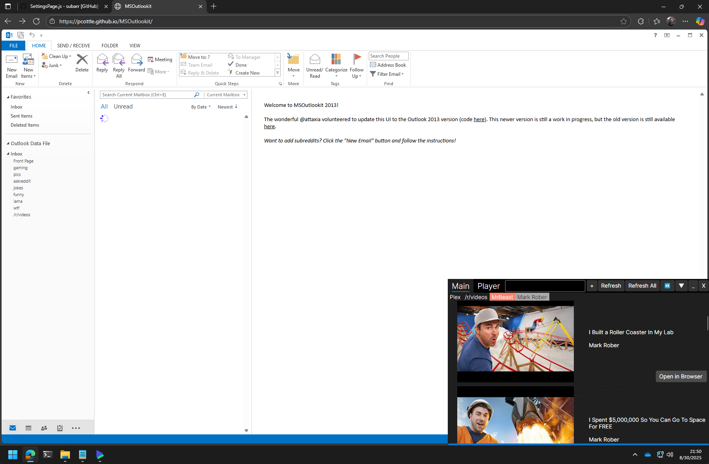709x464 pixels.
Task: Select the MrBeast channel tab
Action: coord(502,297)
